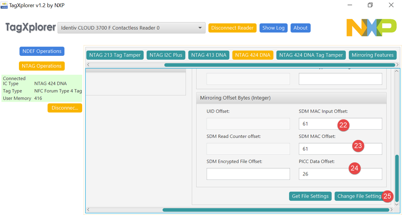Select NDEF Operations mode
The image size is (402, 215).
tap(42, 51)
